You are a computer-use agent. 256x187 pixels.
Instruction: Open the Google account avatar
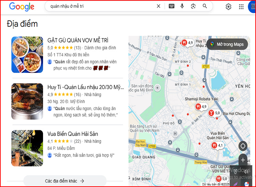252,7
